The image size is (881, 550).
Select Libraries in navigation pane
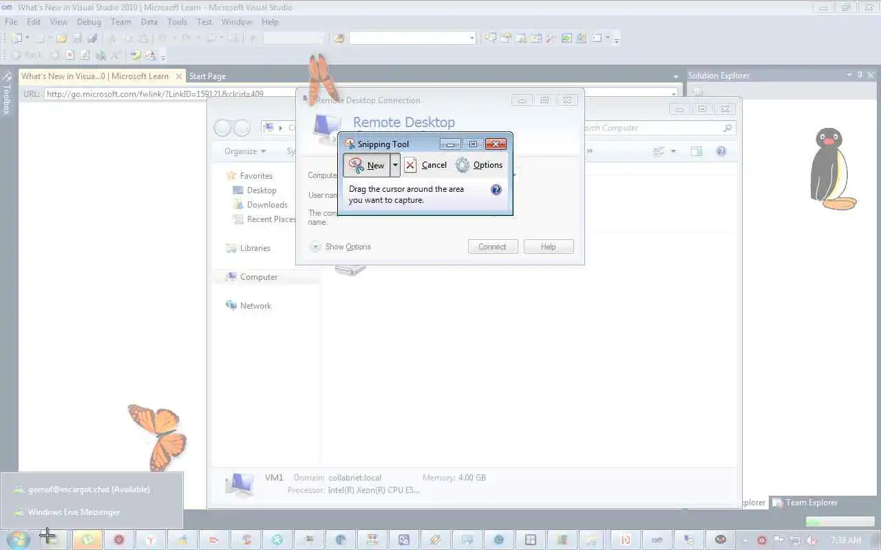point(255,248)
